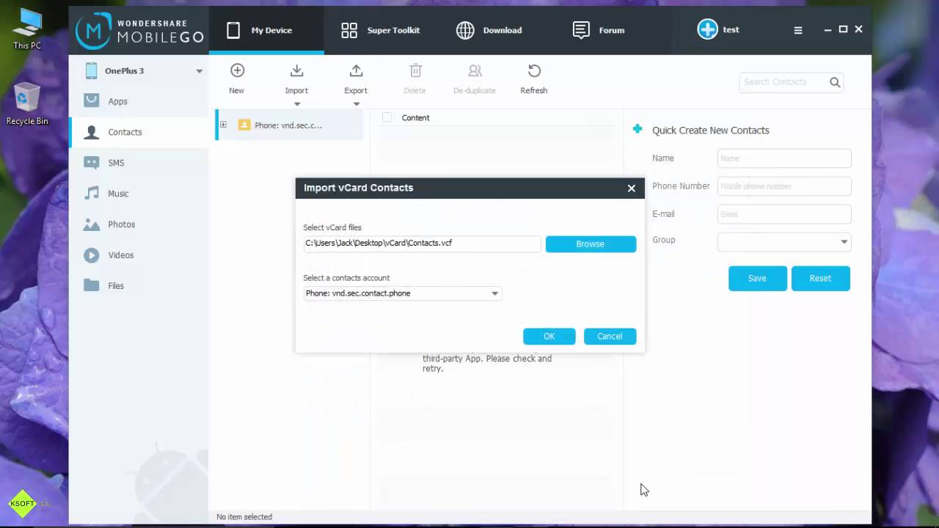Click the E-mail input field
939x528 pixels.
(784, 213)
